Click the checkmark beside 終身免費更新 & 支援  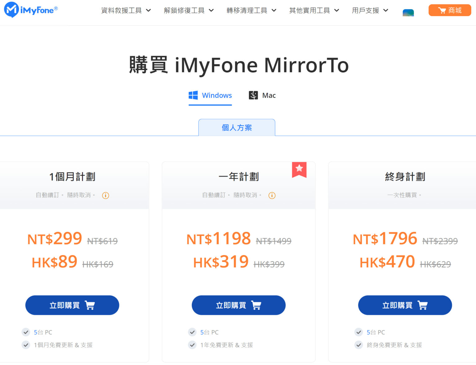point(359,345)
